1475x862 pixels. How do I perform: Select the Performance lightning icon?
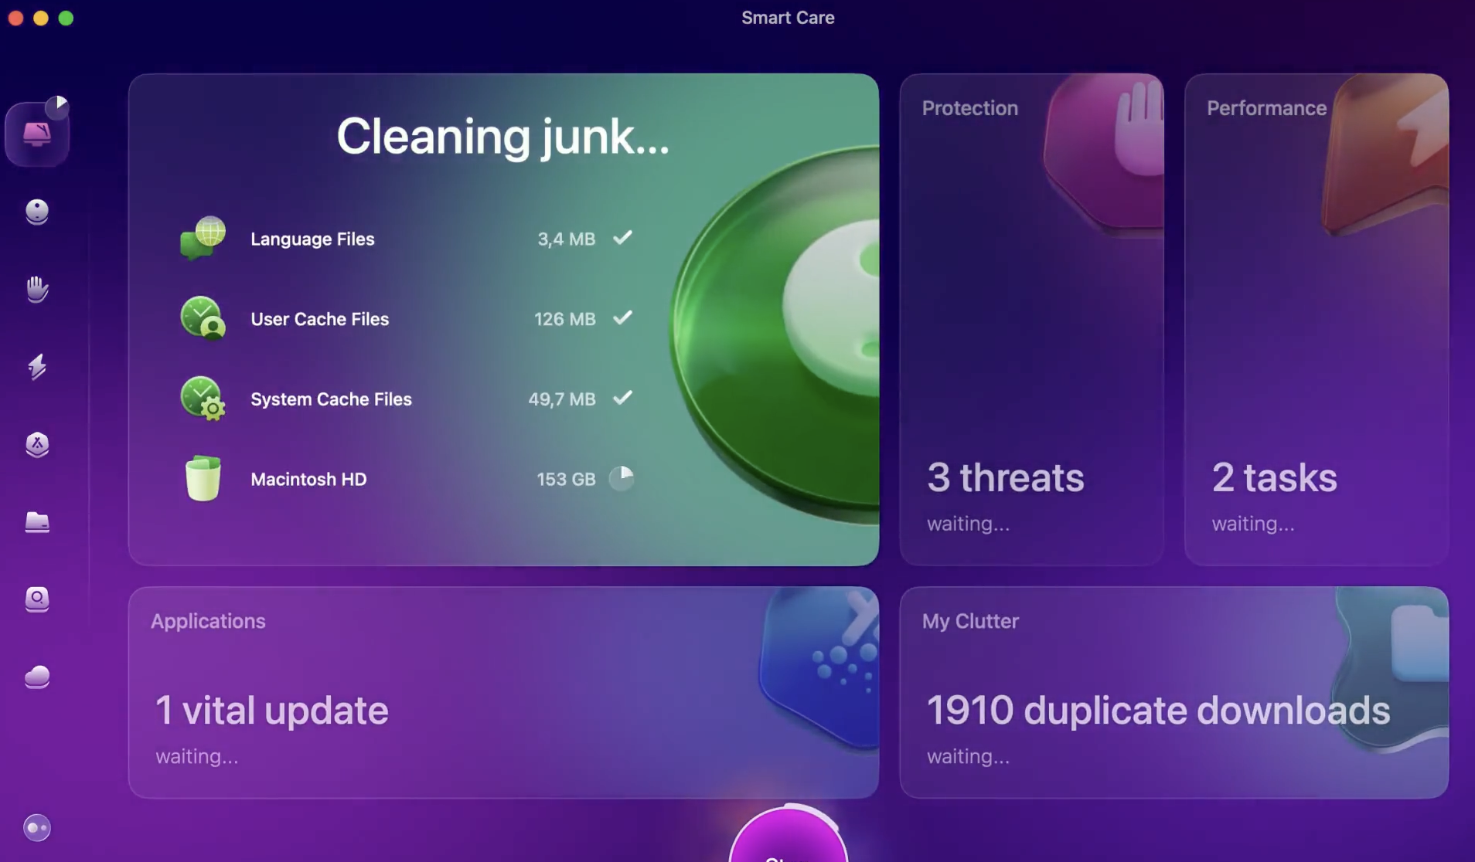36,367
